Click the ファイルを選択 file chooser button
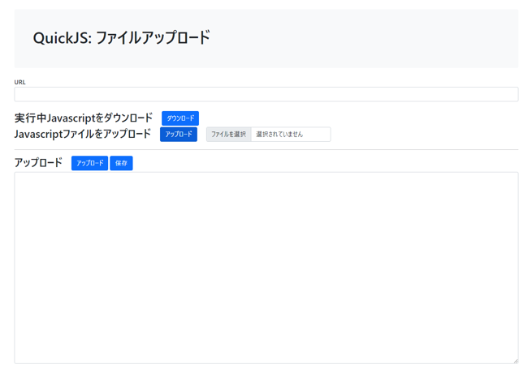This screenshot has height=386, width=532. coord(229,134)
